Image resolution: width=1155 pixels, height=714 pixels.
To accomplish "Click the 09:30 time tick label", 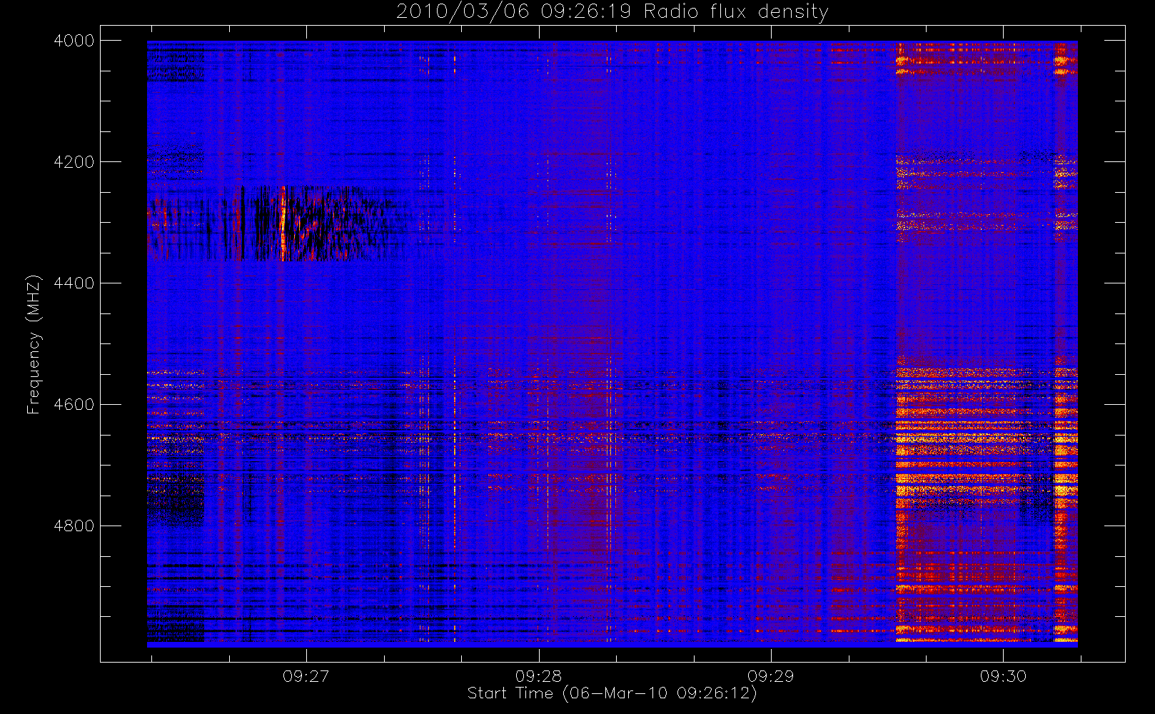I will tap(1003, 676).
